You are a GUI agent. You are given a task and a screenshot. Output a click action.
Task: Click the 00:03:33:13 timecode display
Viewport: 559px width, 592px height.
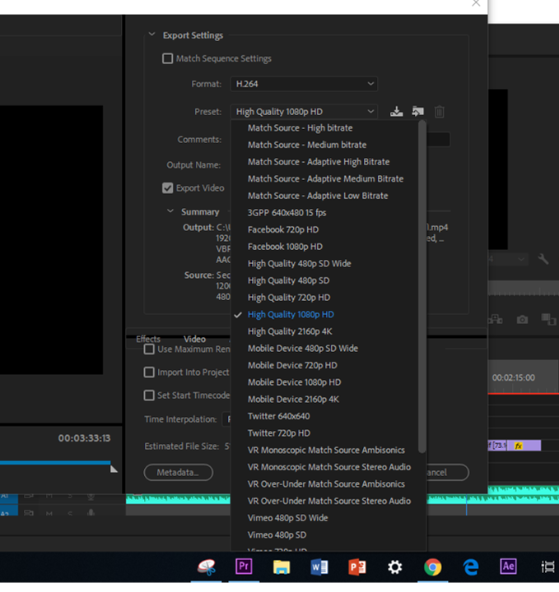click(x=84, y=438)
